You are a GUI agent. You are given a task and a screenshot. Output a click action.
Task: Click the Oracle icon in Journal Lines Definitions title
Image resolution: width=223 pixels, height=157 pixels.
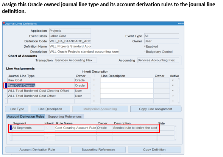click(4, 23)
